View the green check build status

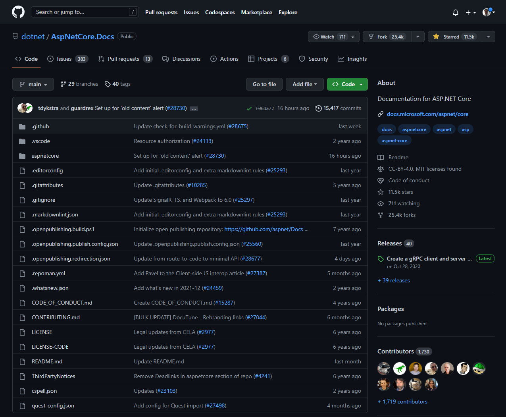(249, 108)
